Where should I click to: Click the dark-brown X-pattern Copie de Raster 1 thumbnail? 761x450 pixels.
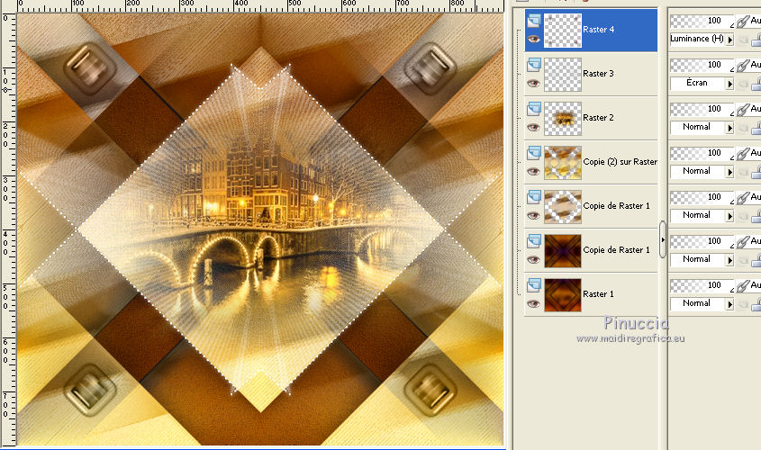point(563,251)
